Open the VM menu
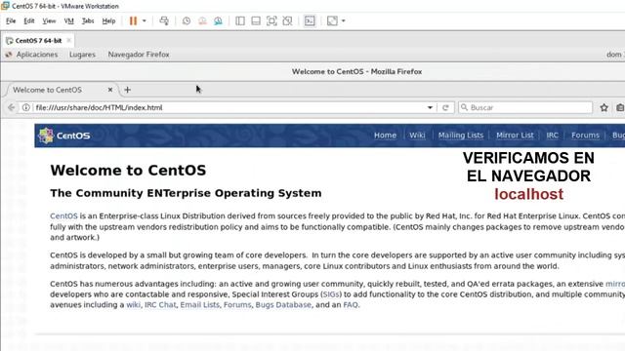The height and width of the screenshot is (351, 625). 69,20
